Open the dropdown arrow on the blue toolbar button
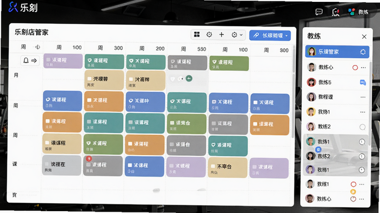This screenshot has height=213, width=380. point(286,36)
